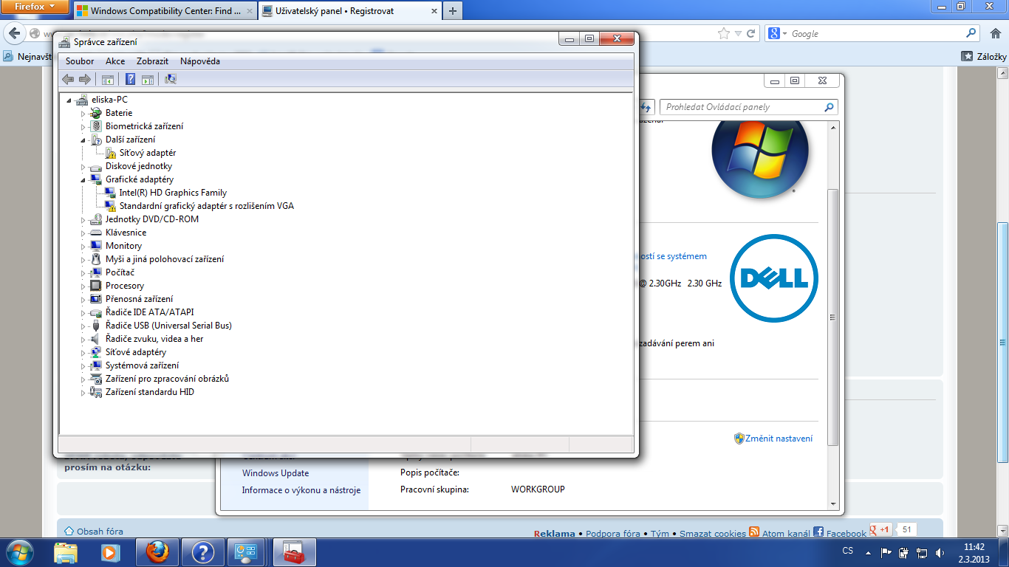Select the Klávesnice keyboard icon
Image resolution: width=1009 pixels, height=567 pixels.
95,233
